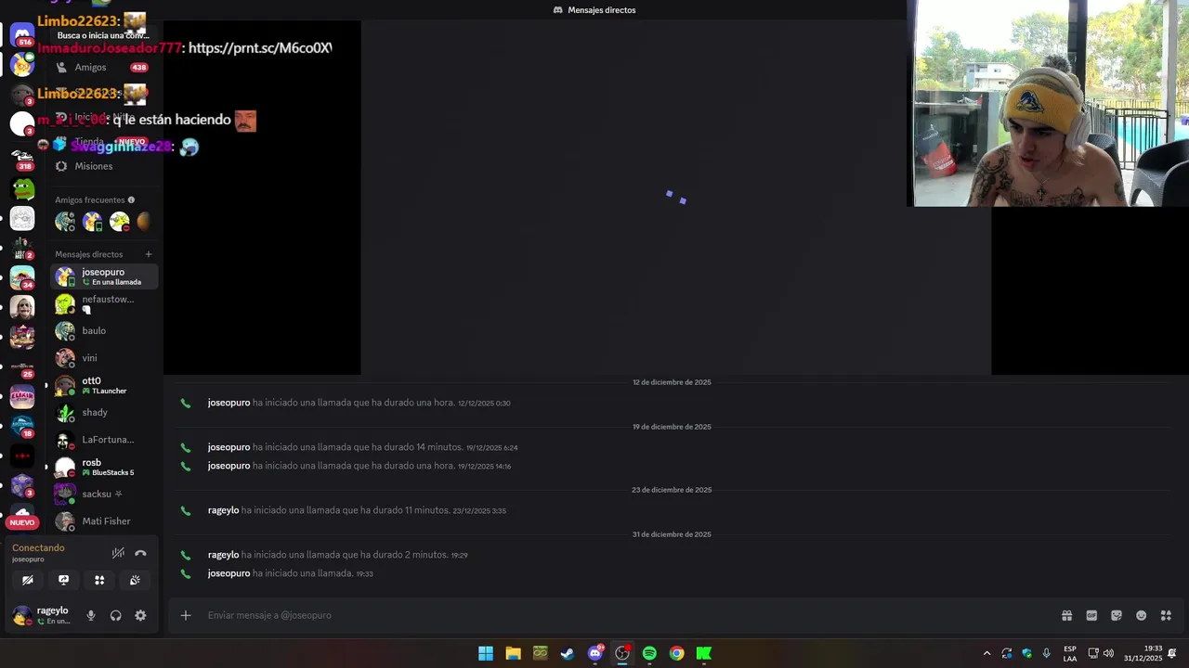Image resolution: width=1189 pixels, height=668 pixels.
Task: Open the sticker picker
Action: pyautogui.click(x=1117, y=615)
